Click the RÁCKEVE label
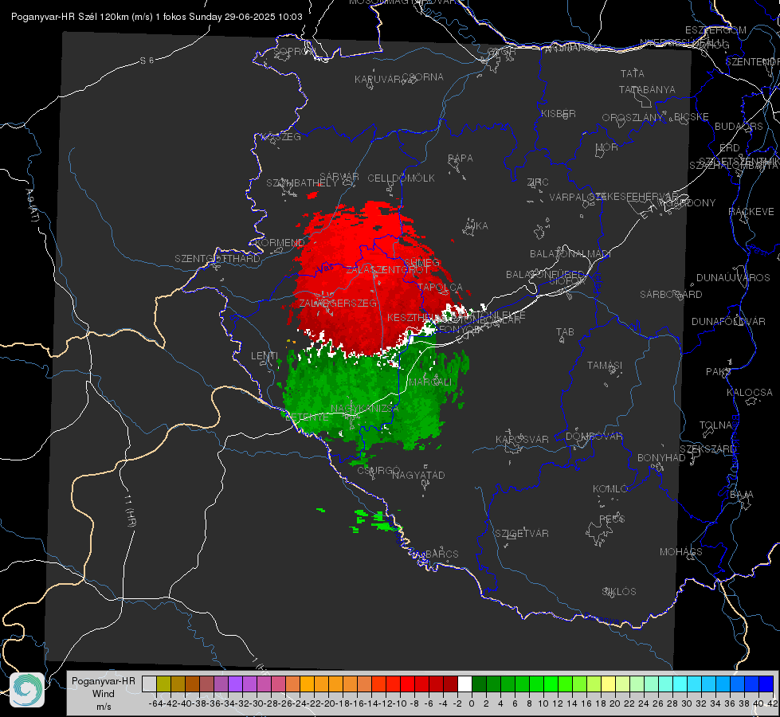Image resolution: width=780 pixels, height=717 pixels. (x=751, y=211)
